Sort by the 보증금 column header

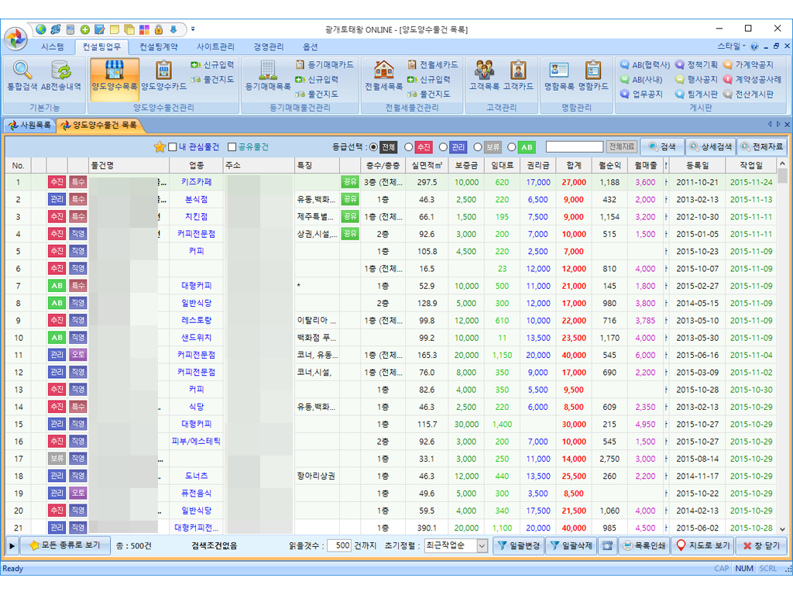[465, 165]
